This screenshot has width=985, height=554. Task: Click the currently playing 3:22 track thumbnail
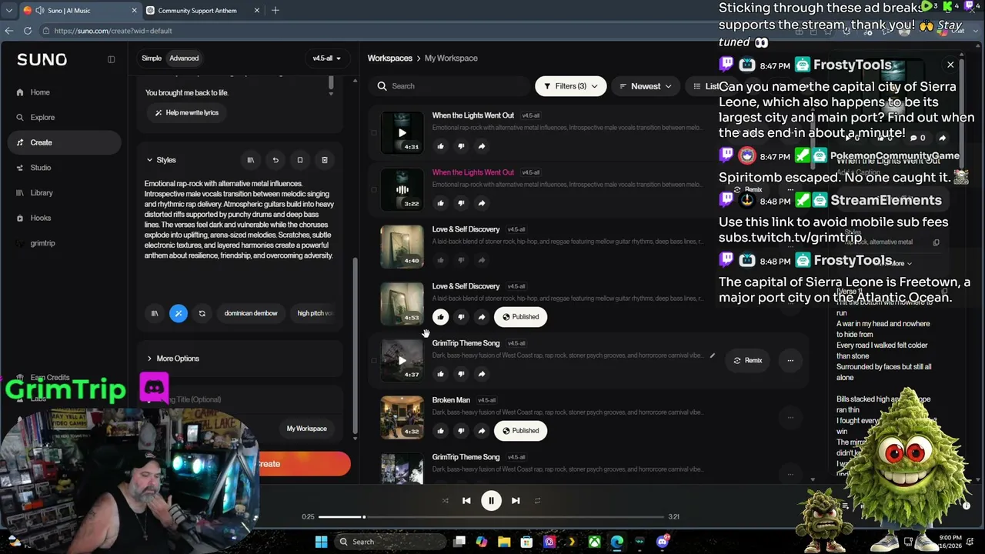click(x=402, y=189)
